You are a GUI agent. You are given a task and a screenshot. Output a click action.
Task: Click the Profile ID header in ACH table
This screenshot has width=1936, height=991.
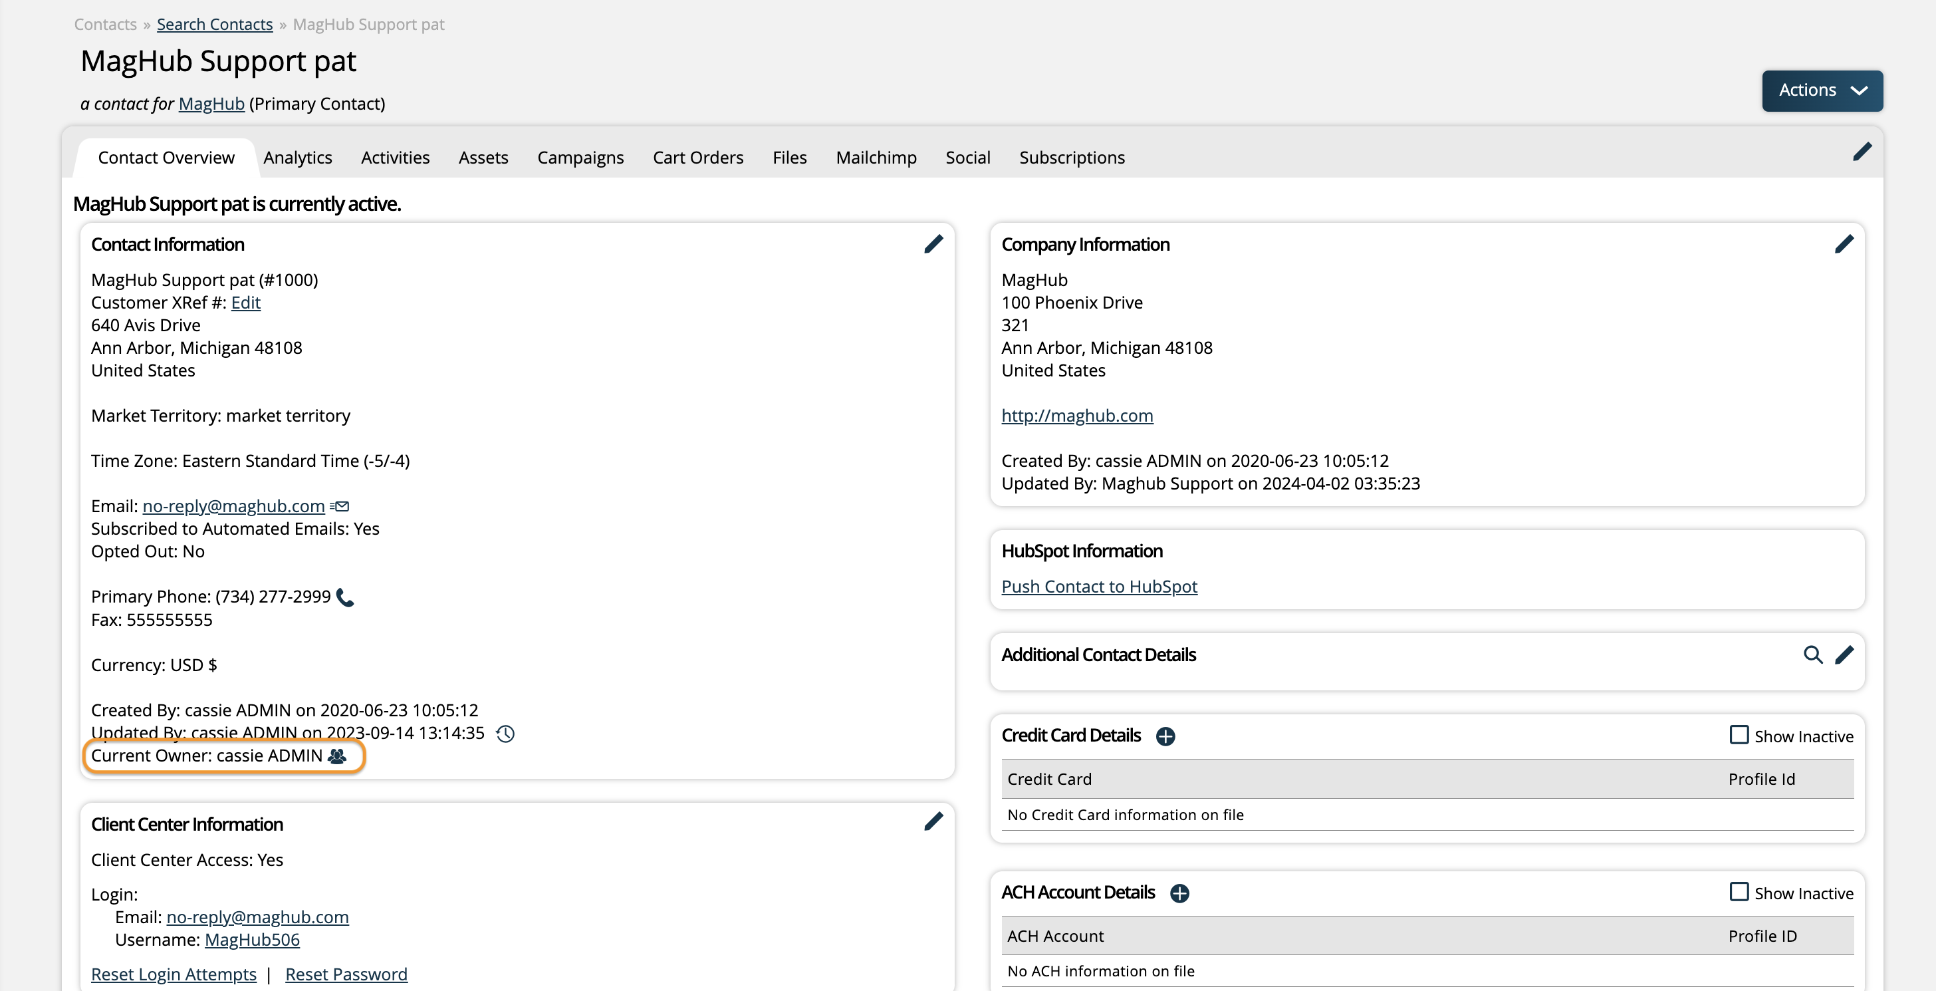click(1762, 936)
